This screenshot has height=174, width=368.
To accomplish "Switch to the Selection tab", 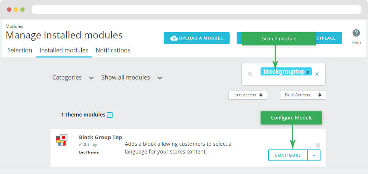I will (x=20, y=50).
